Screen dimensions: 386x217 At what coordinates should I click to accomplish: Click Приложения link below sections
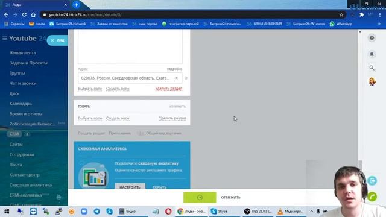point(120,133)
